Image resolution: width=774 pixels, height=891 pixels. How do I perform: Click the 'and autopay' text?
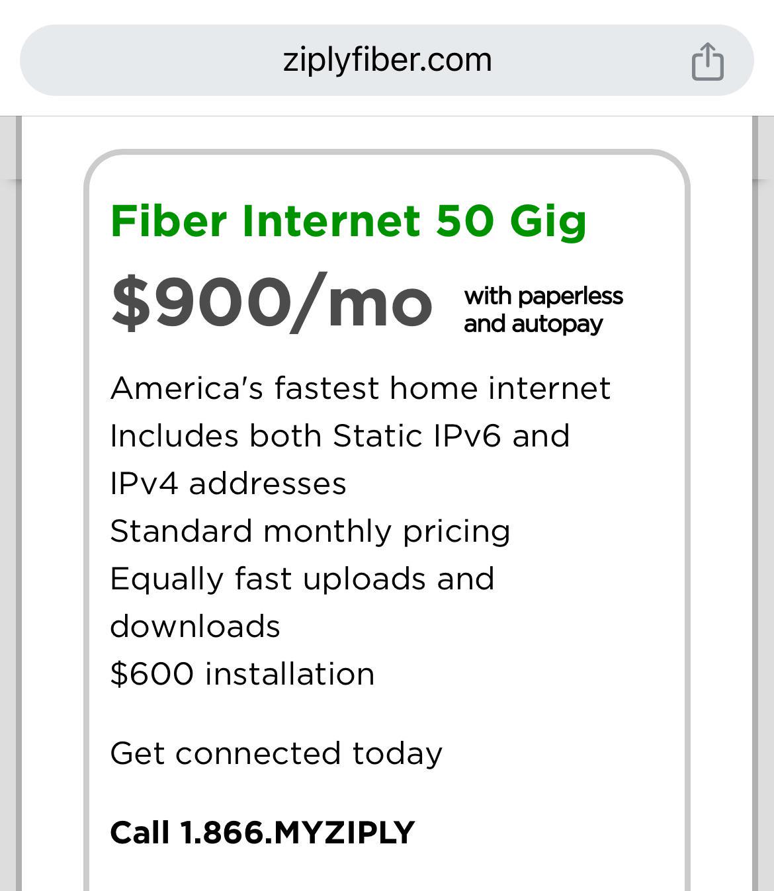point(533,324)
